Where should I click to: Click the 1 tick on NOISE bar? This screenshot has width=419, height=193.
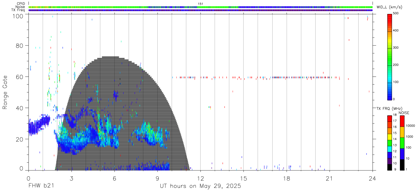tap(406, 170)
